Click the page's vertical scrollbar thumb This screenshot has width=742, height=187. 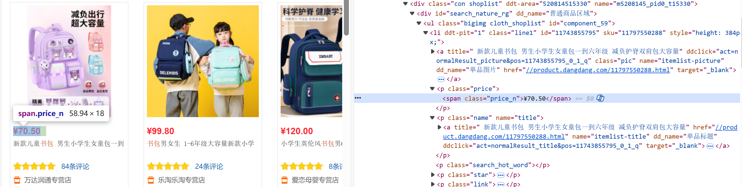346,18
